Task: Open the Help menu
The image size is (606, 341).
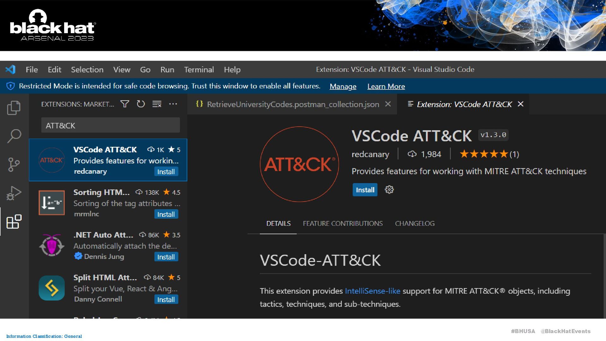Action: [232, 69]
